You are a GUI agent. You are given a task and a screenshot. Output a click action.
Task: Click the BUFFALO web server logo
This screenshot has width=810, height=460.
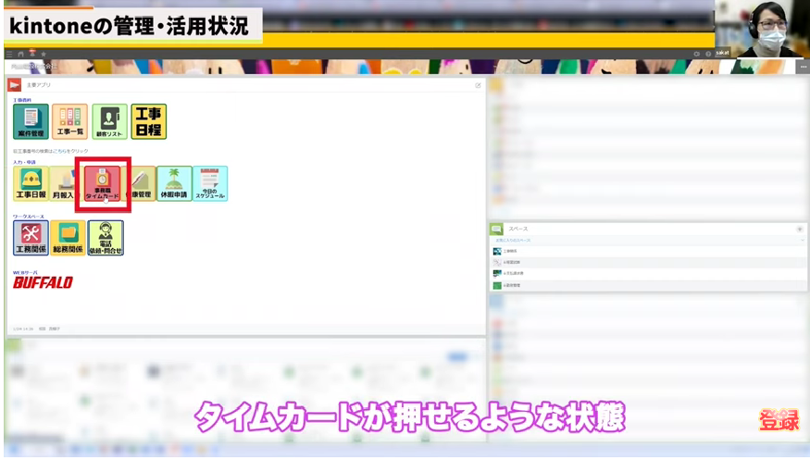pos(43,282)
